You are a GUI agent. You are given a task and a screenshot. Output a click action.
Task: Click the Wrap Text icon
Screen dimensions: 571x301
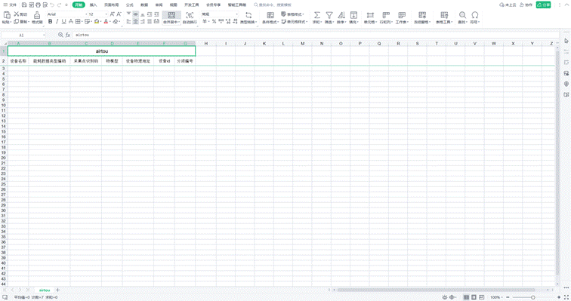(190, 15)
